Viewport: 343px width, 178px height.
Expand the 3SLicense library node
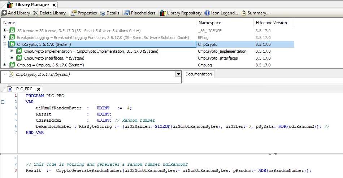(x=5, y=30)
